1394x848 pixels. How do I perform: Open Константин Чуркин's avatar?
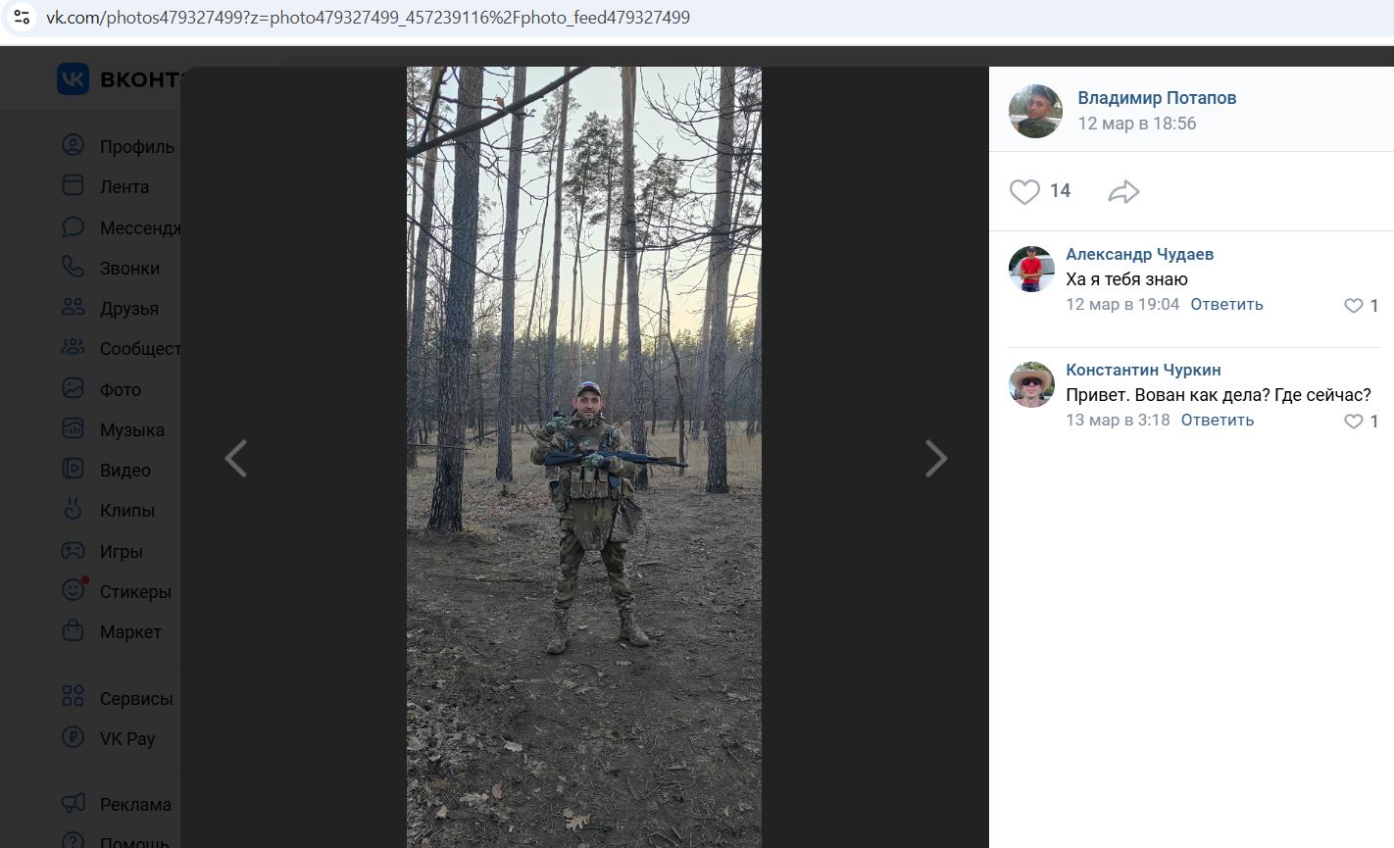coord(1031,384)
